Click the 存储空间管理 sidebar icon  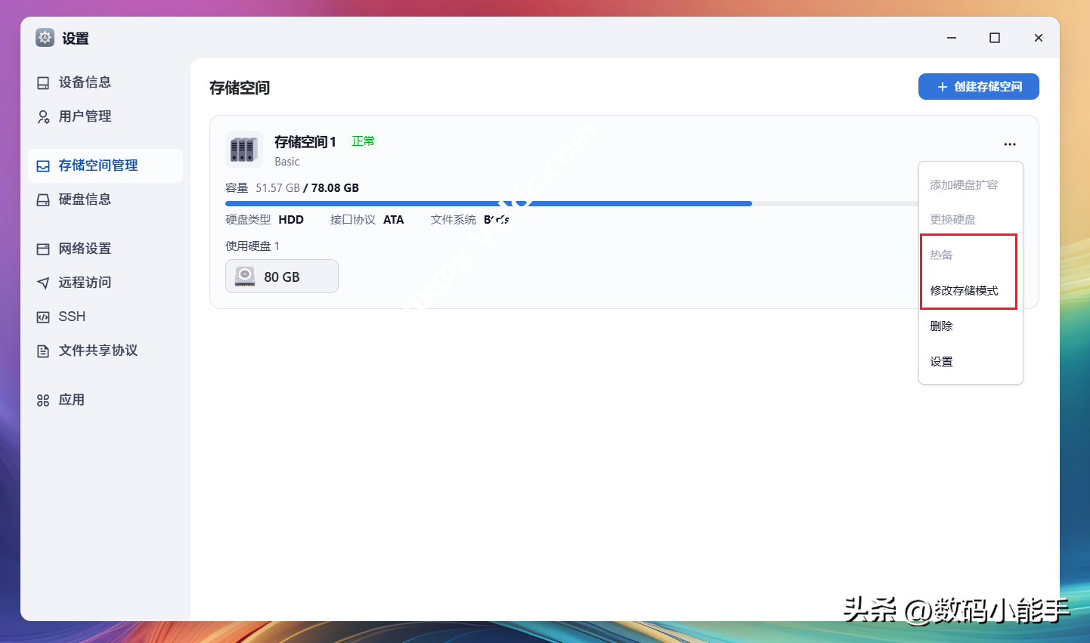coord(43,166)
